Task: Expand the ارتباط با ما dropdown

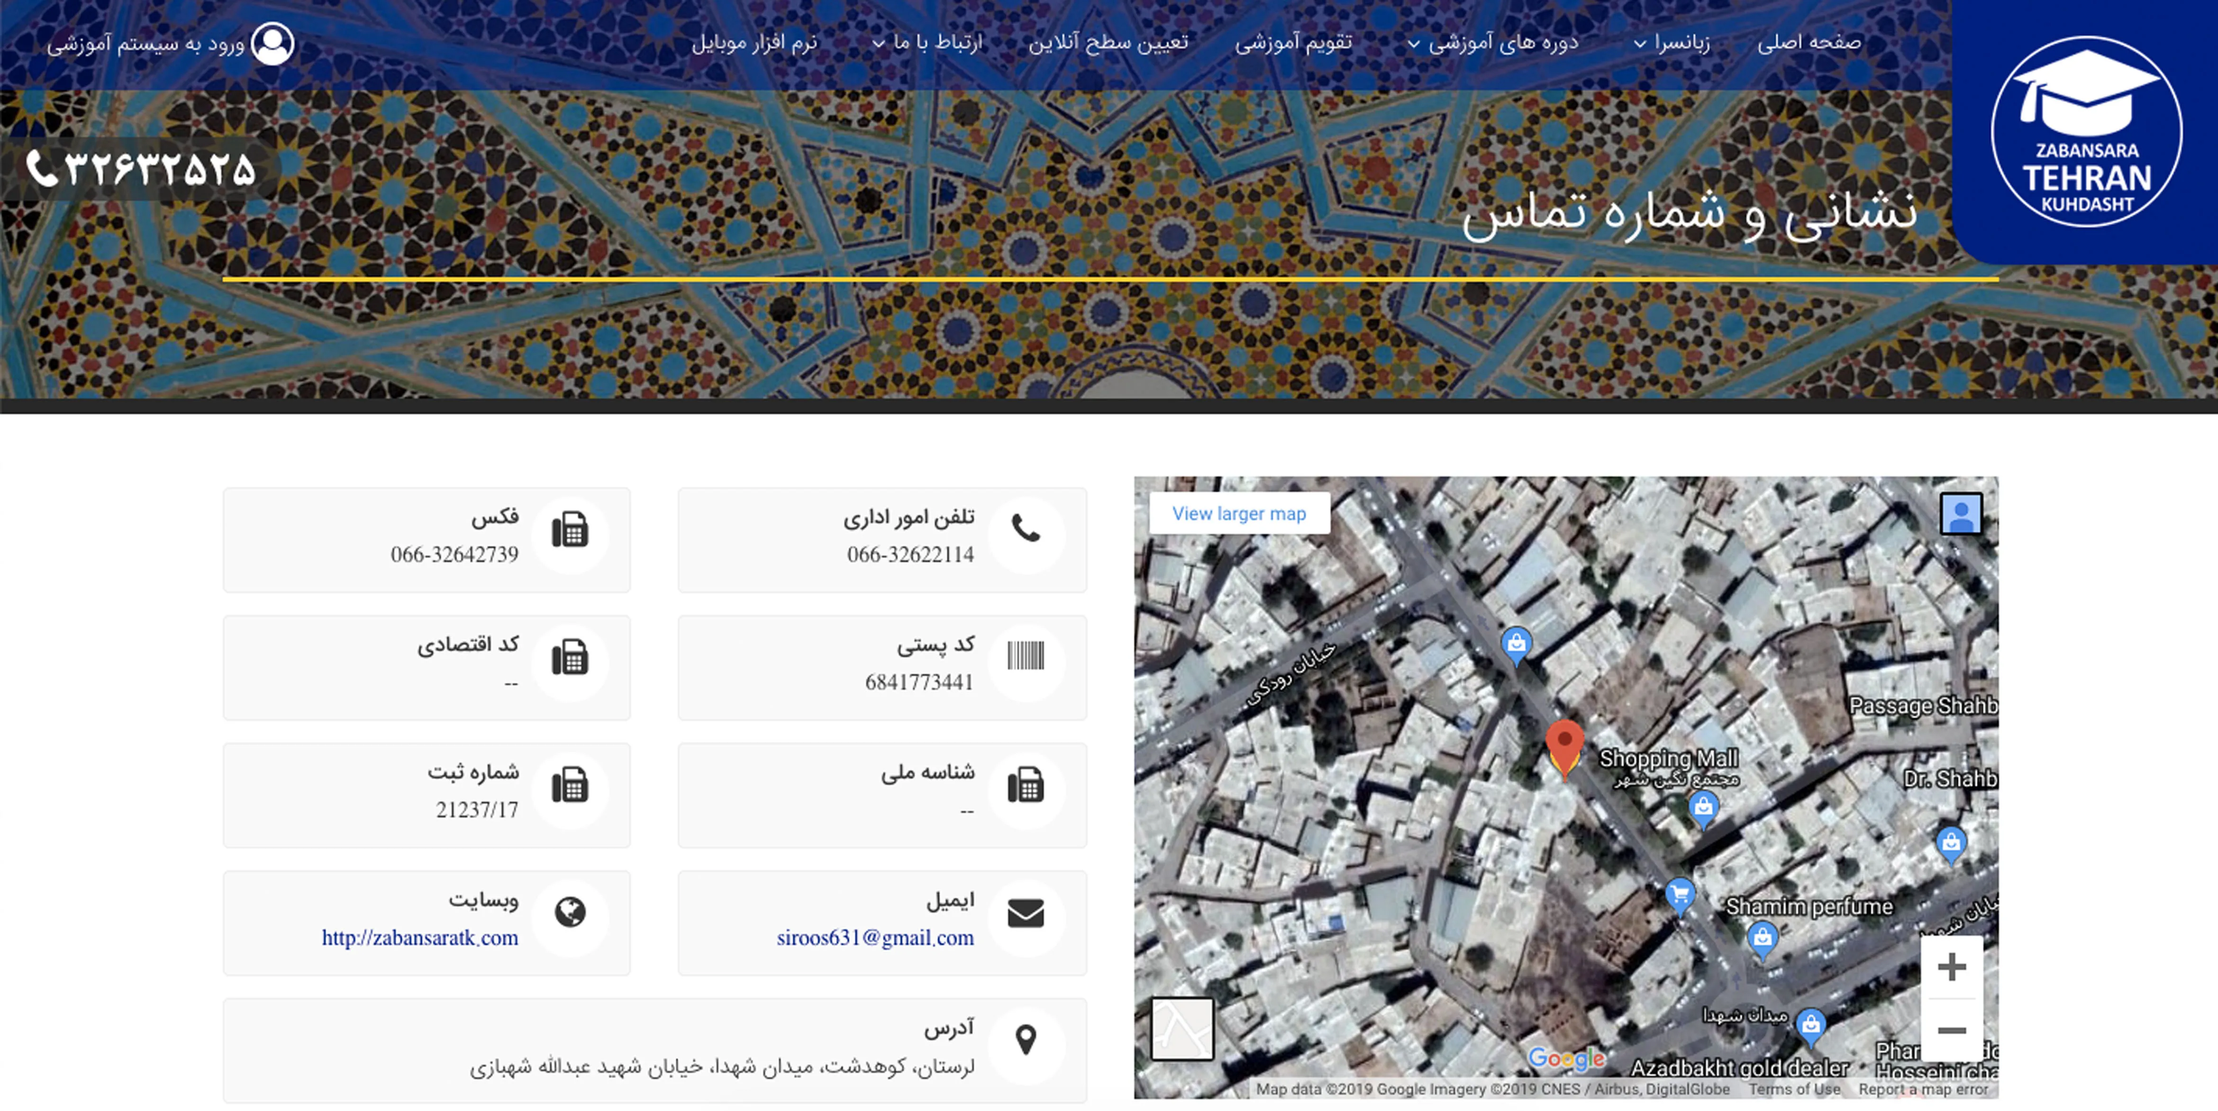Action: (928, 42)
